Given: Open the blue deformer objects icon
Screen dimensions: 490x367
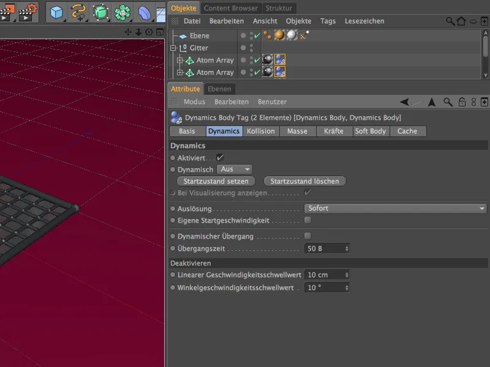Looking at the screenshot, I should [145, 13].
